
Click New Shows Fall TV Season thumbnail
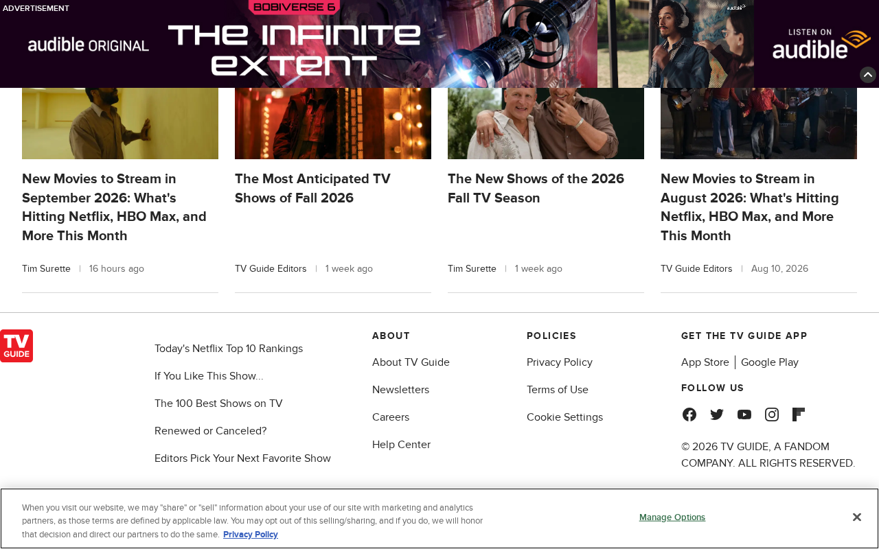pyautogui.click(x=546, y=124)
